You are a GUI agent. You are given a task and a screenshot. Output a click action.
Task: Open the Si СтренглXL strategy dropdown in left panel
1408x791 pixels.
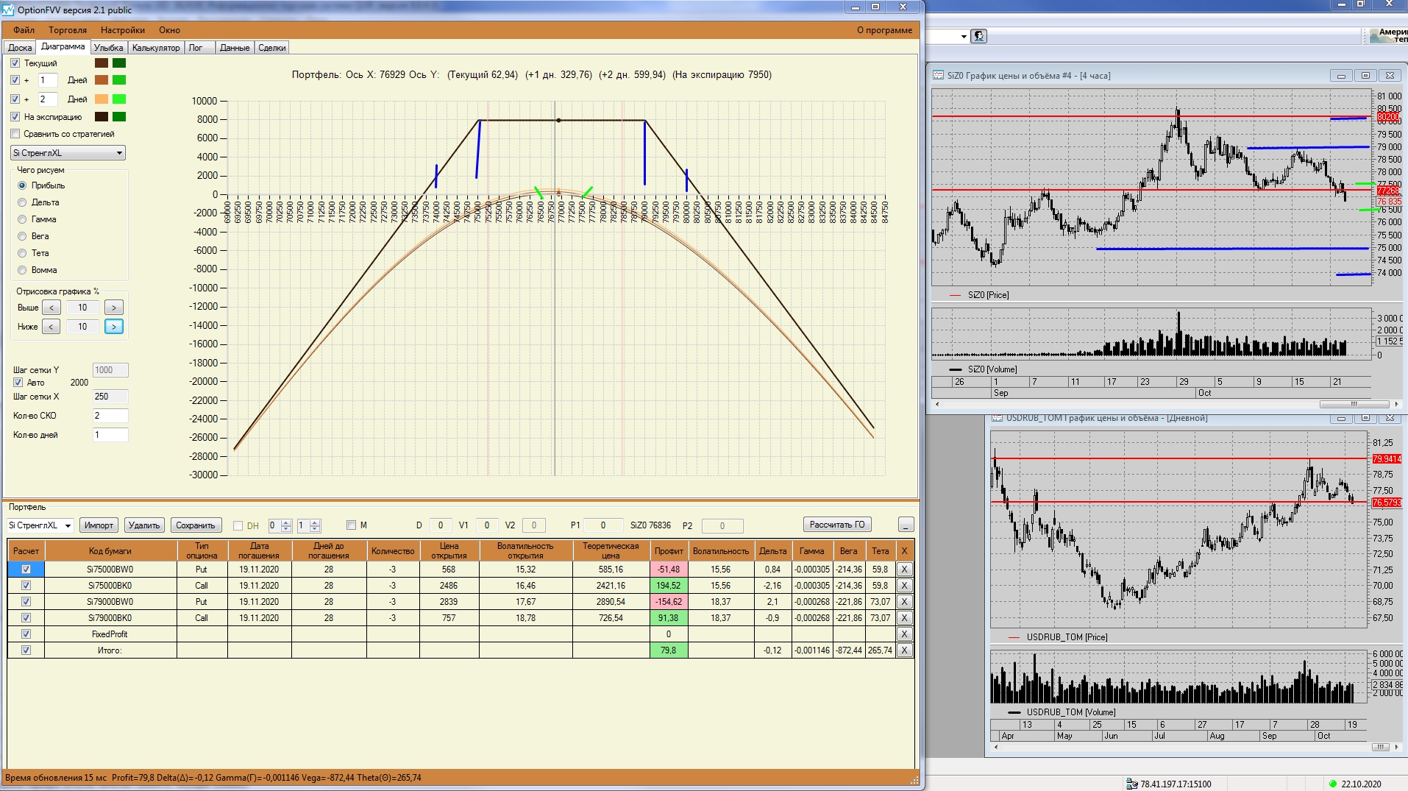tap(119, 153)
